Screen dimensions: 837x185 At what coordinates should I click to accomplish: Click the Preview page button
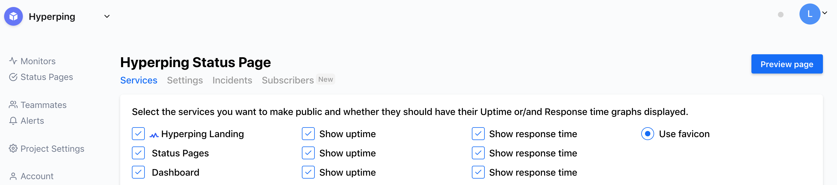(x=787, y=64)
